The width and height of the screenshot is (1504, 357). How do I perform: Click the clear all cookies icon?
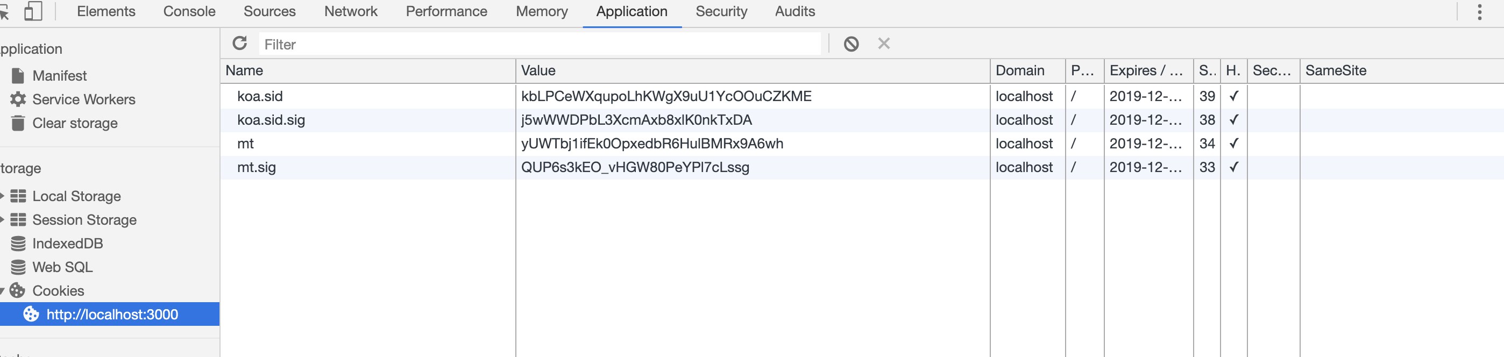(850, 44)
